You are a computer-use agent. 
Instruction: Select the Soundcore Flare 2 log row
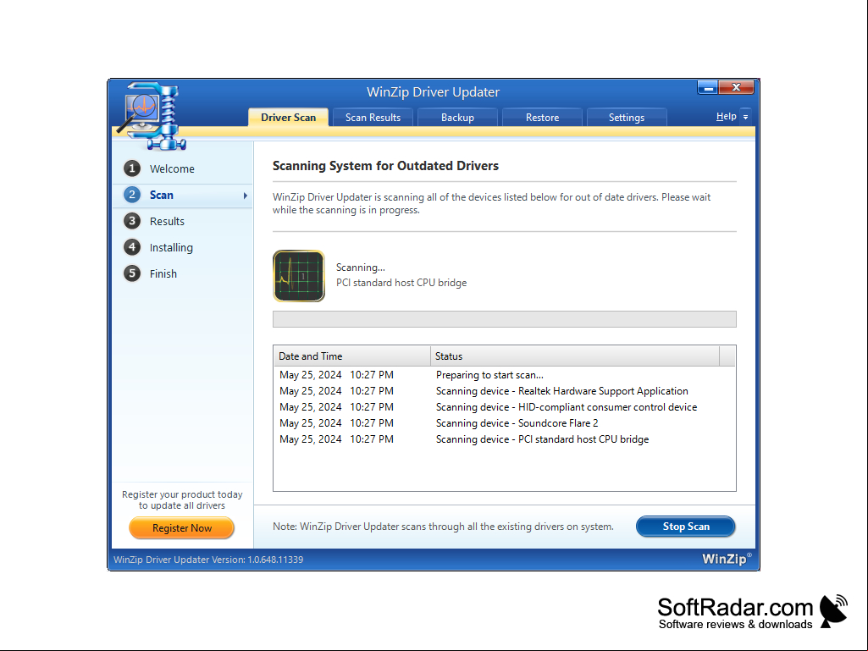pos(505,423)
